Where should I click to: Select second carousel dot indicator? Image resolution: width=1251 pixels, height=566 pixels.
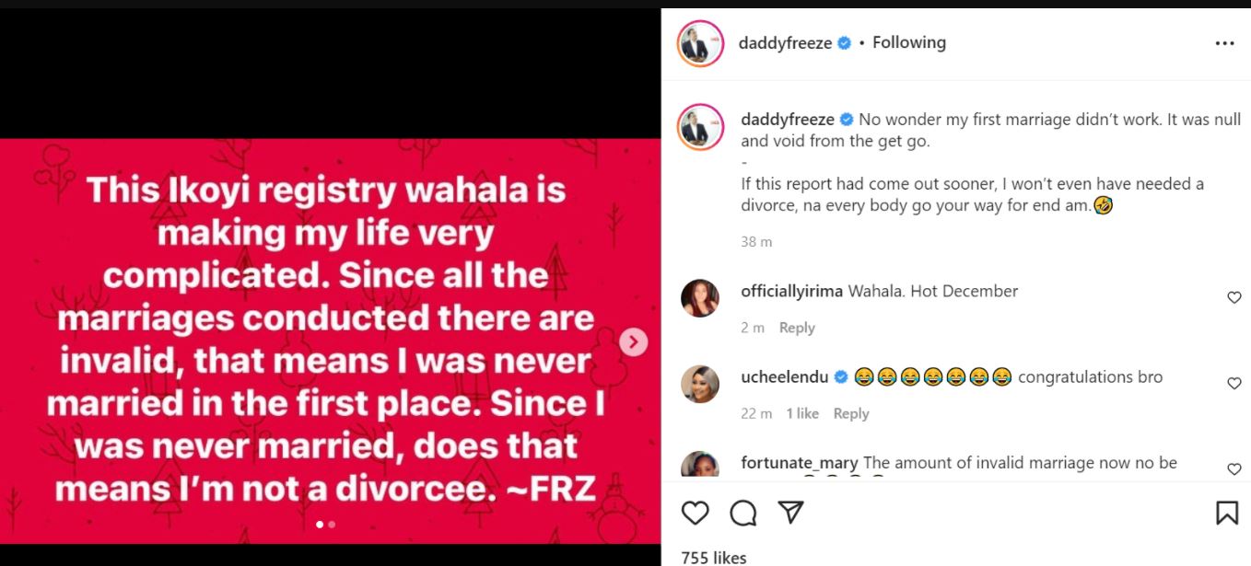(332, 525)
